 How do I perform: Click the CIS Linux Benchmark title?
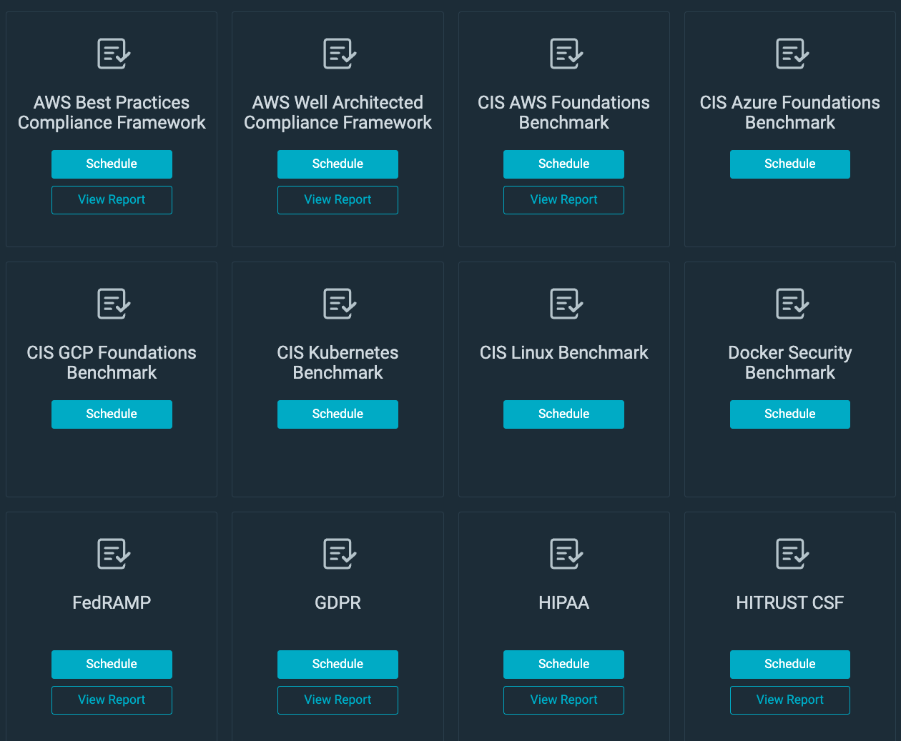click(563, 353)
